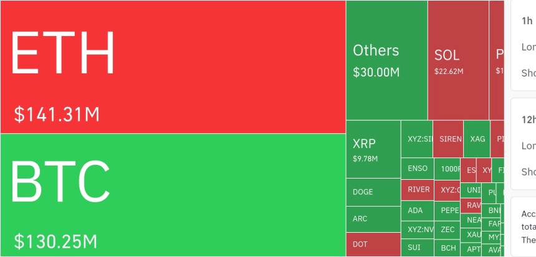Select the ARC tile

pos(373,219)
